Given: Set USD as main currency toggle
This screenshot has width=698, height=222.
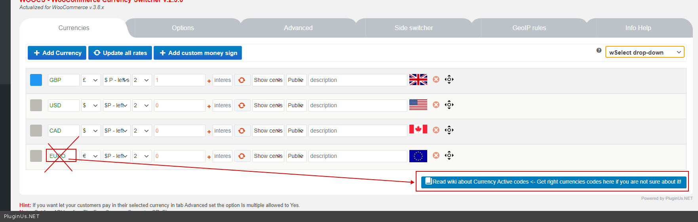Looking at the screenshot, I should (x=36, y=105).
